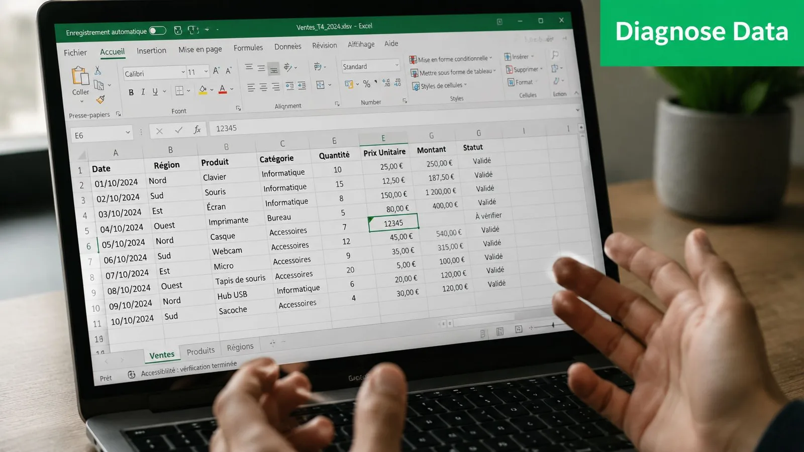The image size is (804, 452).
Task: Expand the Coller paste options arrow
Action: [82, 101]
